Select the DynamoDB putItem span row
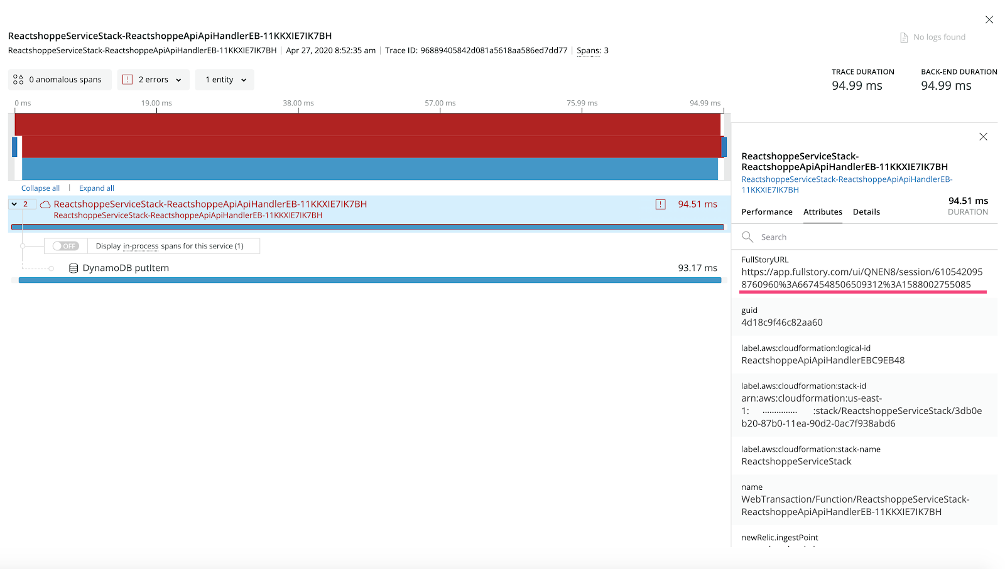 (369, 269)
